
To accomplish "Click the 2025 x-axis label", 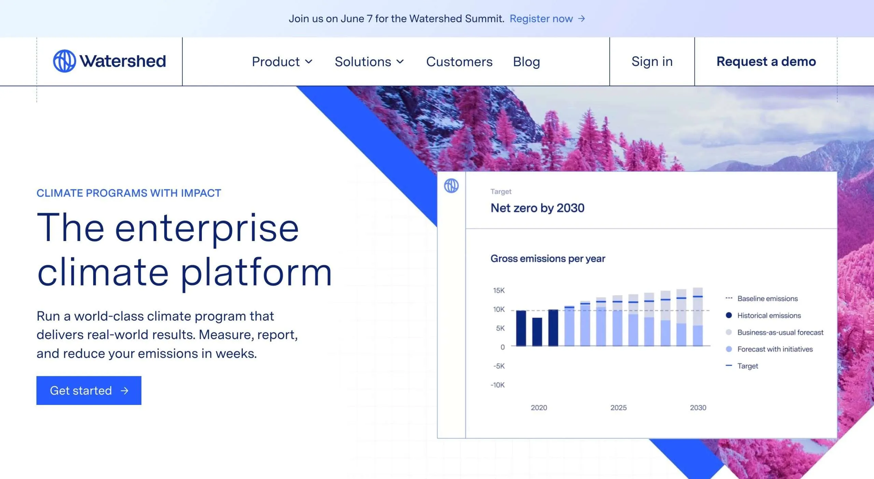I will pyautogui.click(x=618, y=408).
